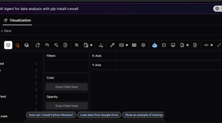Click 'How can I install Python libraries?' suggestion
The image size is (222, 123).
51,115
